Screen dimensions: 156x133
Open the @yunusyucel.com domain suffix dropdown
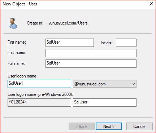[x=105, y=84]
